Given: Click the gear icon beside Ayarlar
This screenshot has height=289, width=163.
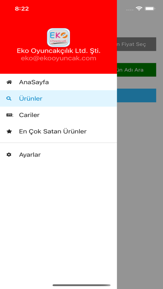Looking at the screenshot, I should 9,154.
